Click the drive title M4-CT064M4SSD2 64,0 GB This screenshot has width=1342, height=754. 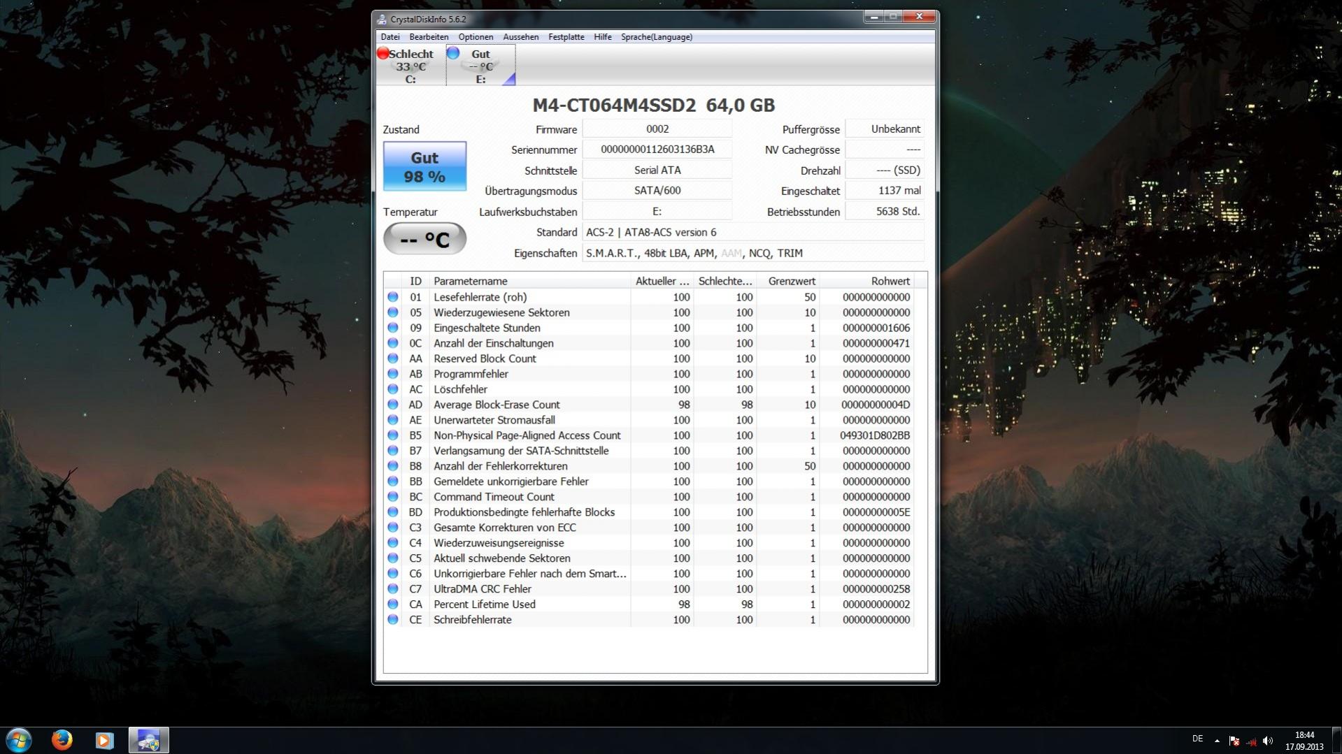[x=654, y=106]
